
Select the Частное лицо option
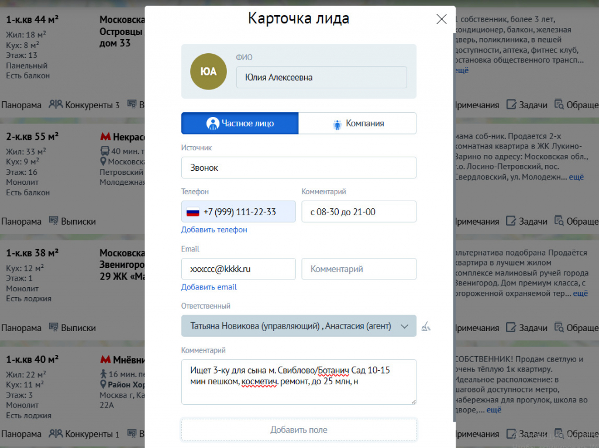coord(240,123)
